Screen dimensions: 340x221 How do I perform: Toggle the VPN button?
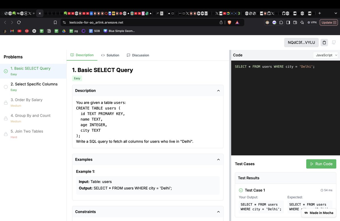(x=312, y=22)
